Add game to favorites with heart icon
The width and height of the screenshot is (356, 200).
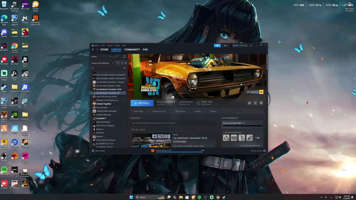point(261,103)
